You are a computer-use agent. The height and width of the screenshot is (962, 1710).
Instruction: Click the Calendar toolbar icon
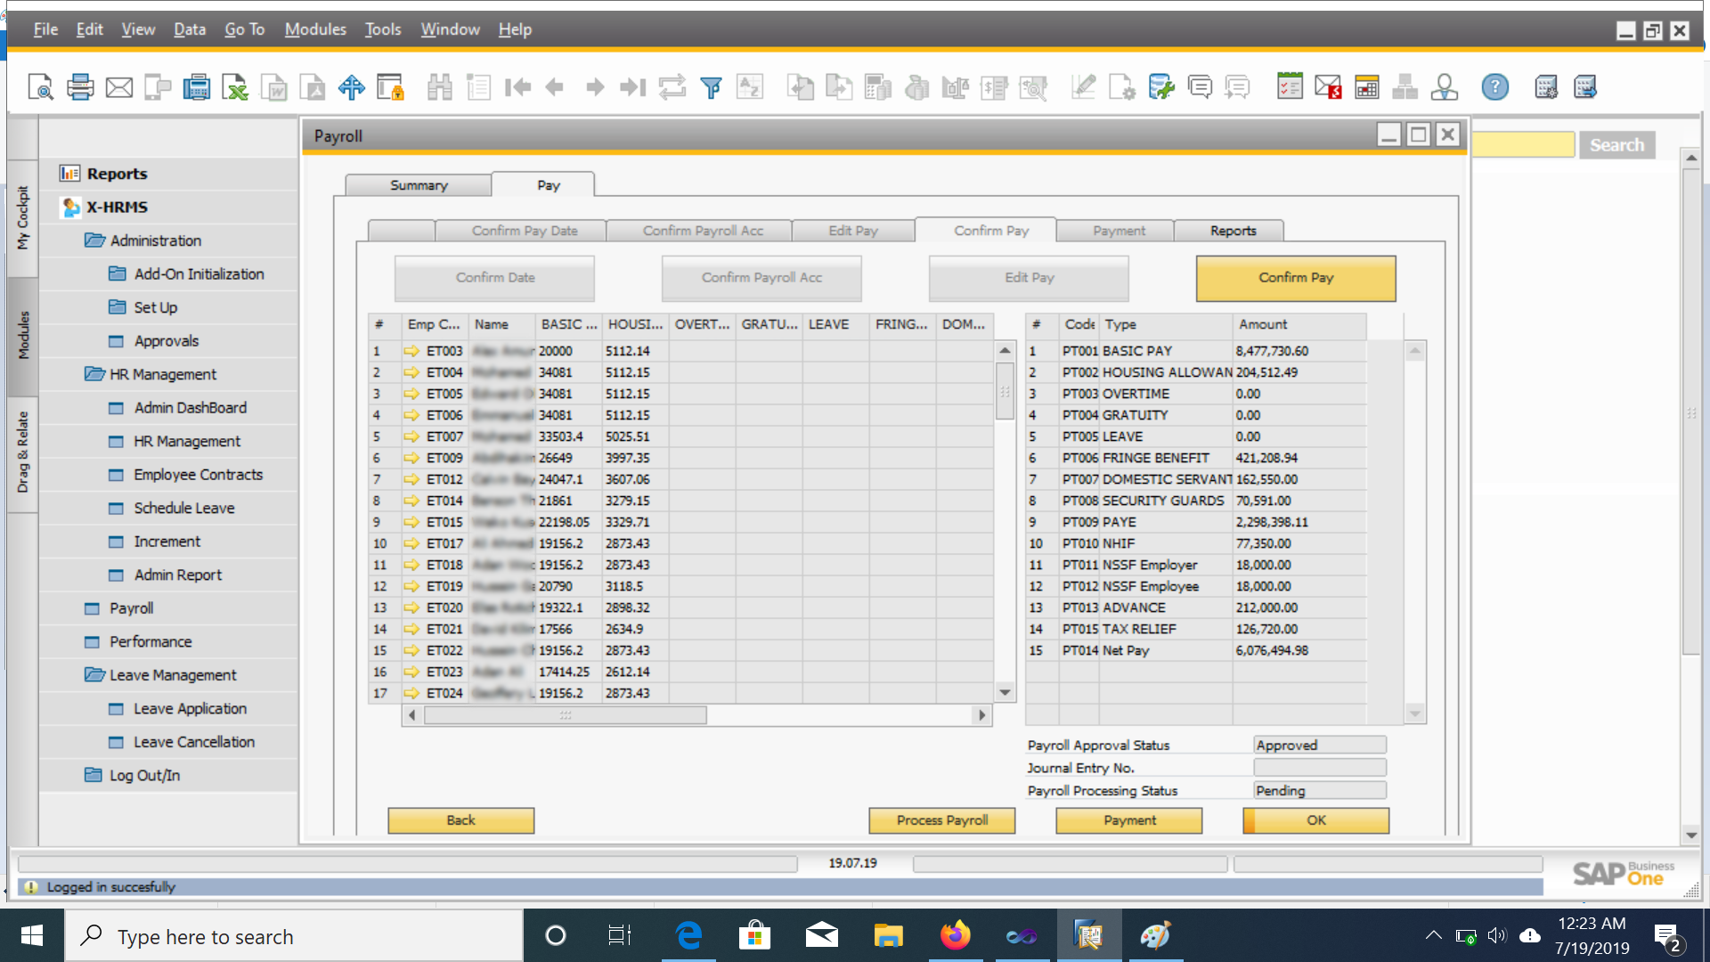pos(1366,87)
